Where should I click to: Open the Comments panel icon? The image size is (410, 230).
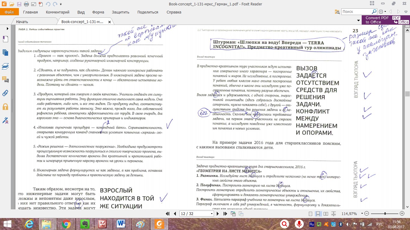5,79
